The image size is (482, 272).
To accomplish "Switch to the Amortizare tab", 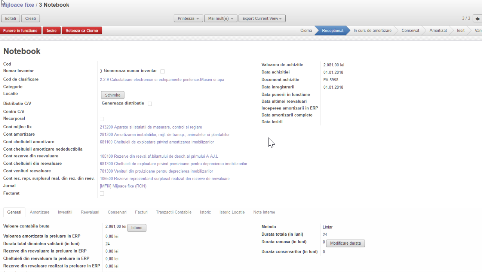I will coord(40,212).
